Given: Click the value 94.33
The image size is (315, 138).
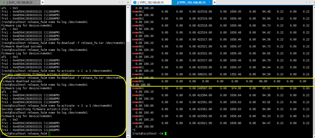Looking at the screenshot, I should tap(266, 116).
